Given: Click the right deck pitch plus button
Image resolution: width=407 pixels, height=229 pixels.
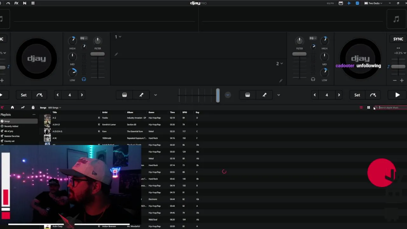Looking at the screenshot, I should 402,80.
